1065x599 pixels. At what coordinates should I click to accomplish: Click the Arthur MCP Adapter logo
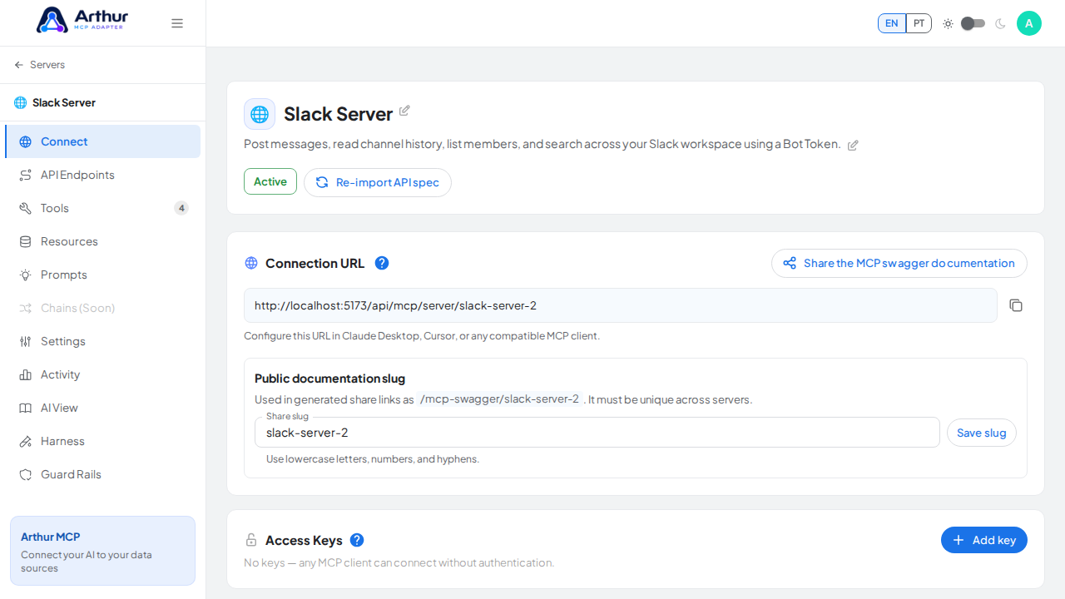point(81,20)
